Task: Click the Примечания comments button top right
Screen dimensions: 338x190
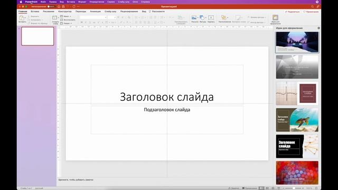Action: tap(311, 12)
